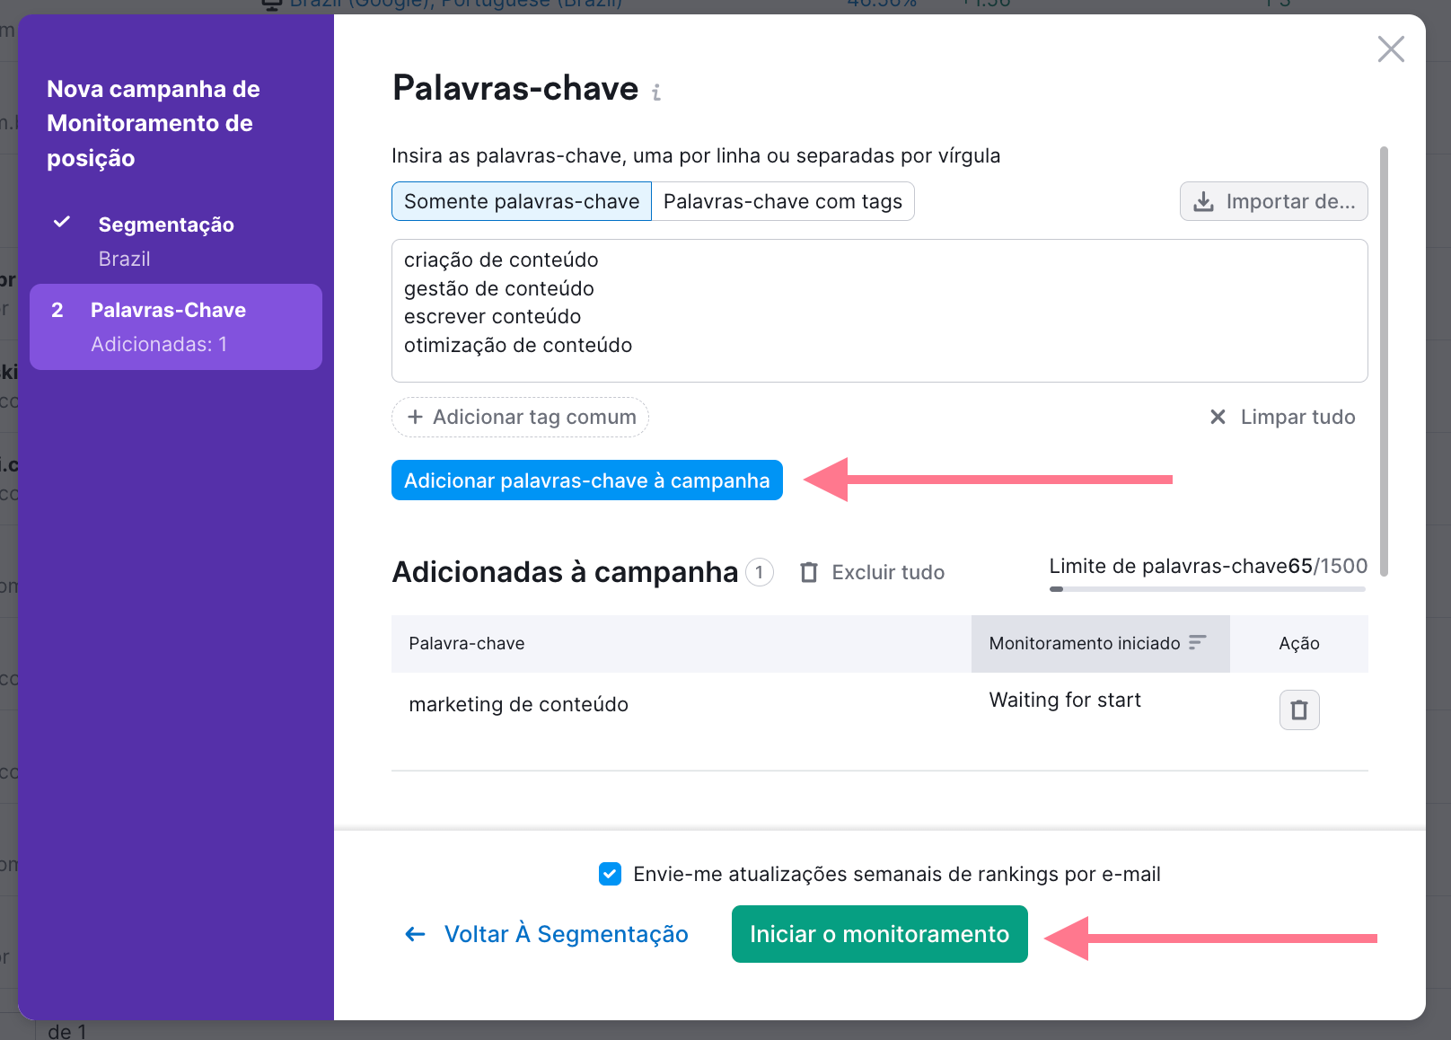1451x1040 pixels.
Task: Close the new campaign dialog
Action: pos(1391,49)
